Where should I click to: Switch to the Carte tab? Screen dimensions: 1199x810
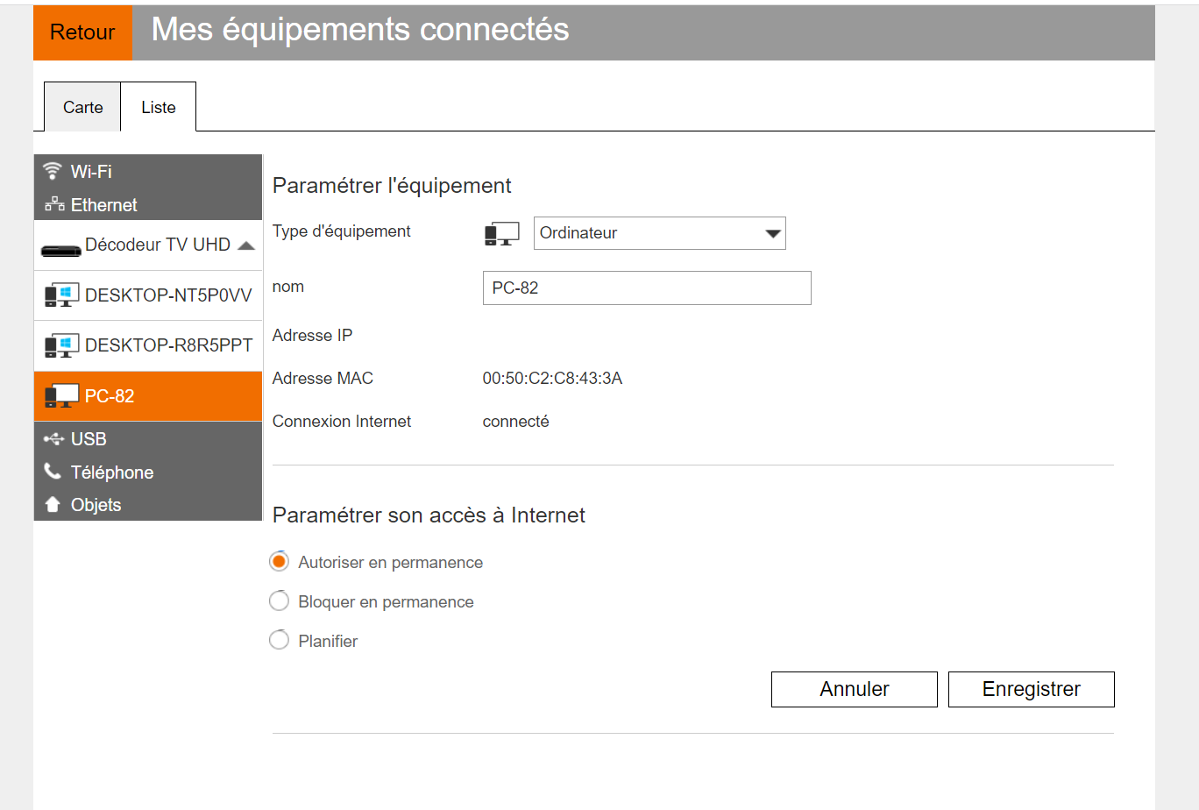click(x=82, y=107)
